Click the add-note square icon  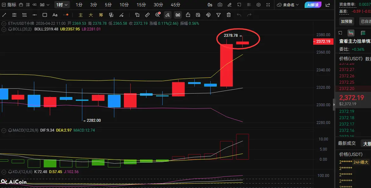pos(239,5)
